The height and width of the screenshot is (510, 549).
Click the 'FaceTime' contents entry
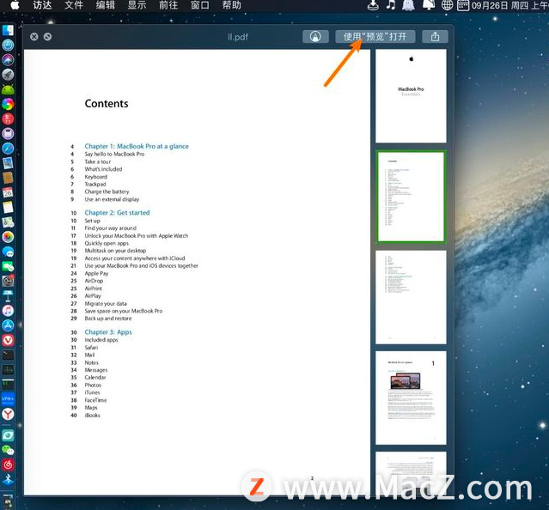pos(95,400)
